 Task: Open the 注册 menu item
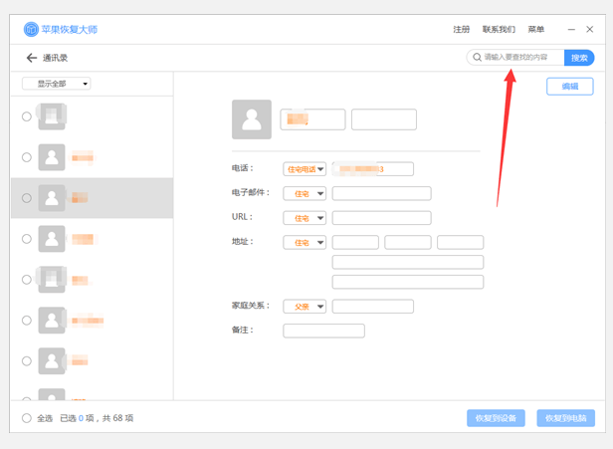[461, 30]
